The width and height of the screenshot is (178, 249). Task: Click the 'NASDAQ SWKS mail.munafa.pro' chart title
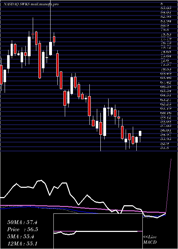pyautogui.click(x=31, y=4)
